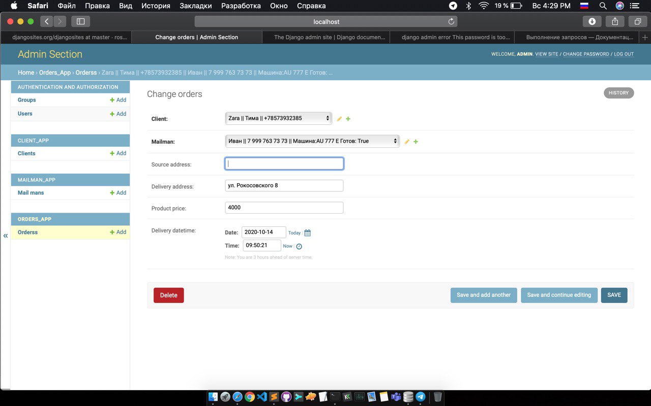Reload the page with the refresh icon
Image resolution: width=651 pixels, height=406 pixels.
tap(451, 22)
